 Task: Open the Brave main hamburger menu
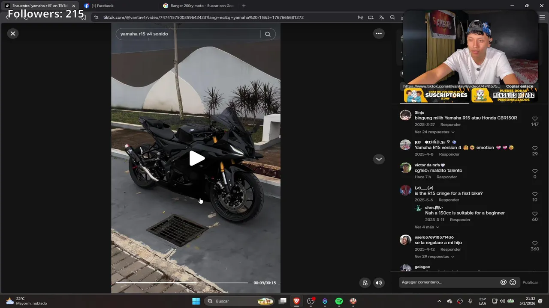(x=542, y=18)
